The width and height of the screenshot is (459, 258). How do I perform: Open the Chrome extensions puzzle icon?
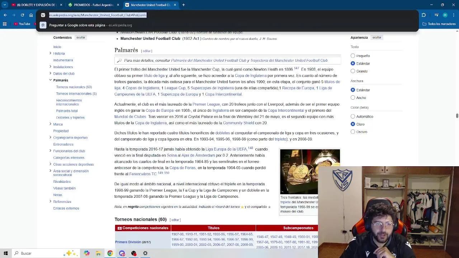click(423, 15)
